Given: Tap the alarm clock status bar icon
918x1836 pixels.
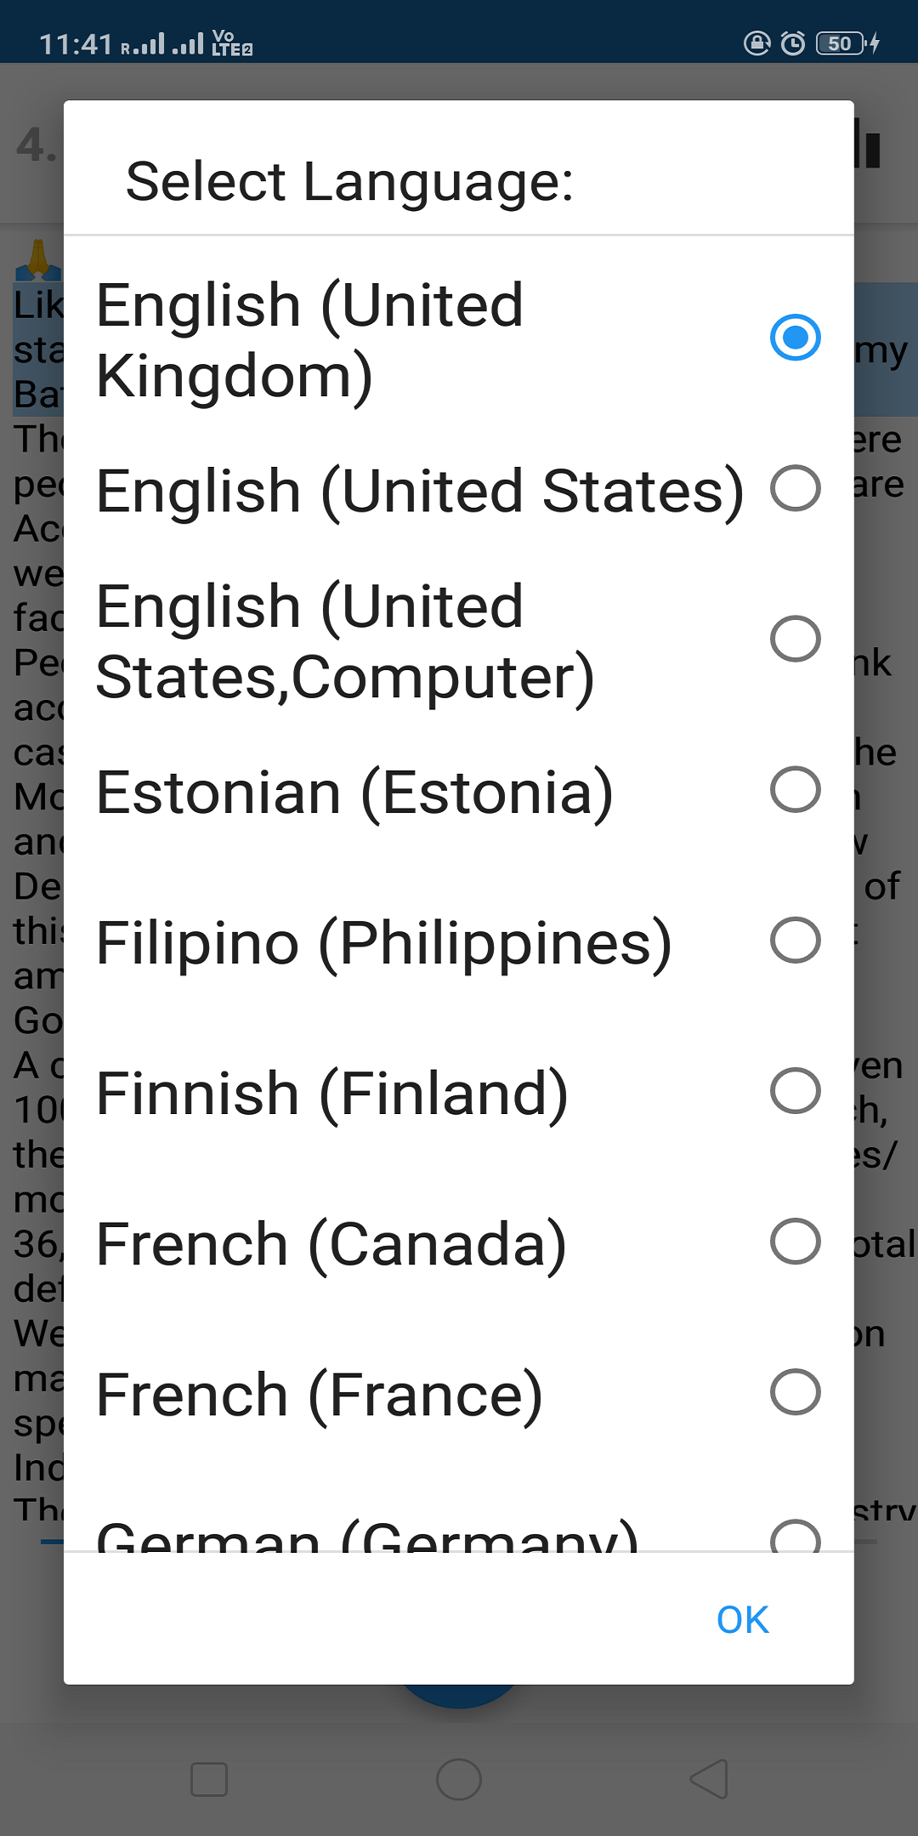Looking at the screenshot, I should coord(790,43).
